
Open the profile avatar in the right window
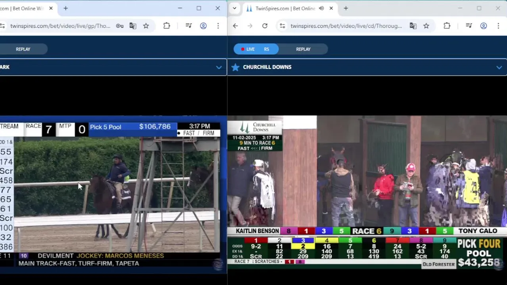483,26
